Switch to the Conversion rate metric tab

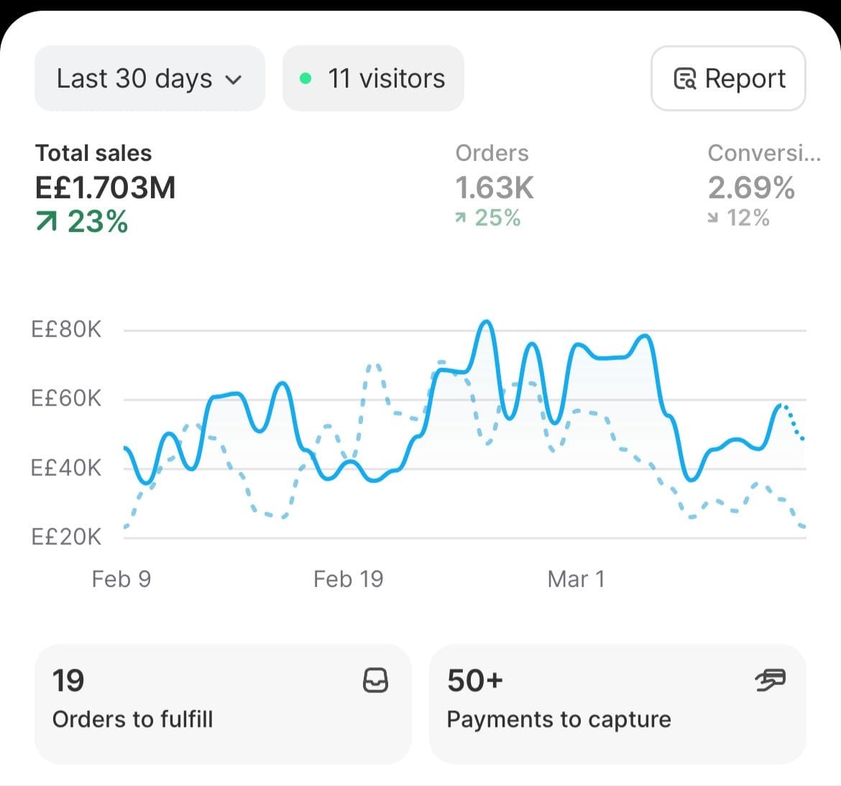click(x=762, y=187)
